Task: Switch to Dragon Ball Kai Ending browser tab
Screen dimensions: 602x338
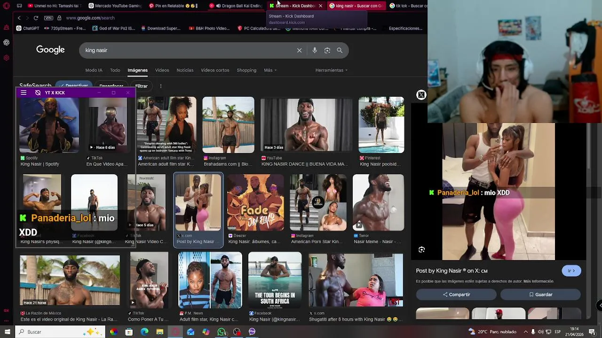Action: click(x=235, y=6)
